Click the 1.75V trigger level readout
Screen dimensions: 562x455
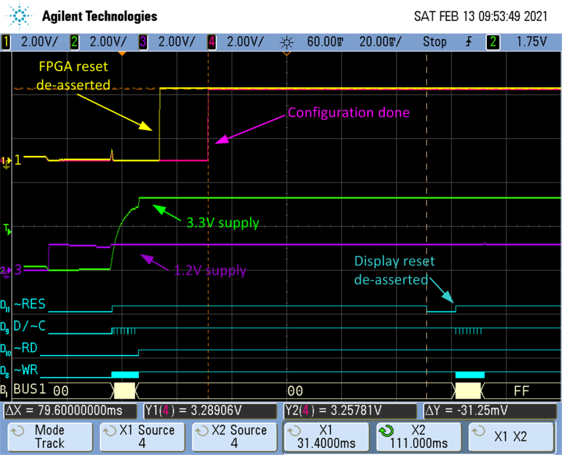coord(533,41)
